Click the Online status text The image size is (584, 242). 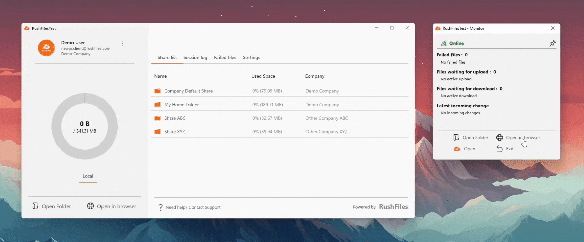[x=457, y=43]
